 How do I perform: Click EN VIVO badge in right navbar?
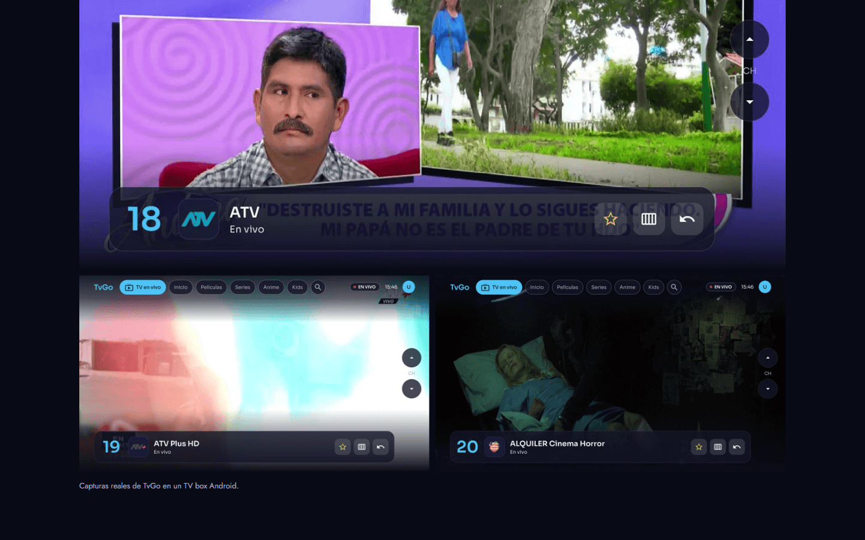coord(721,287)
